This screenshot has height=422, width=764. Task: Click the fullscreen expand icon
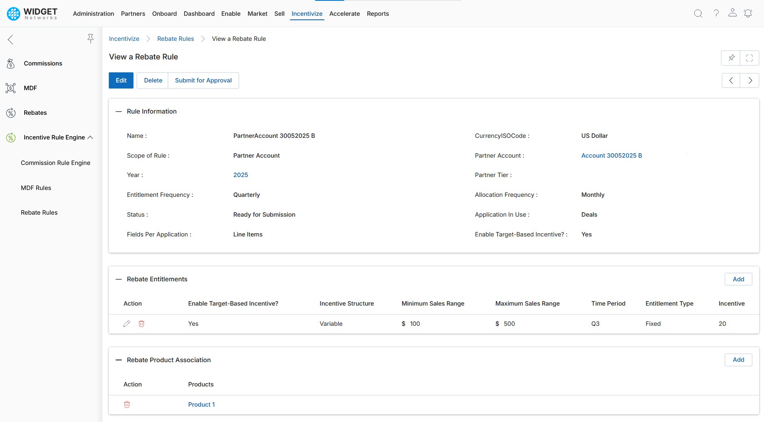coord(749,58)
